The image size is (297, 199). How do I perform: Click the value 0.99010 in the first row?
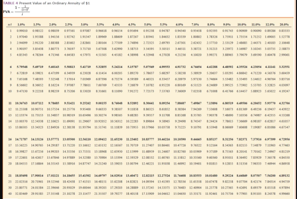coord(22,31)
